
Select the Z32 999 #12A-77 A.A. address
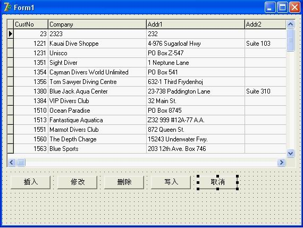pos(196,120)
